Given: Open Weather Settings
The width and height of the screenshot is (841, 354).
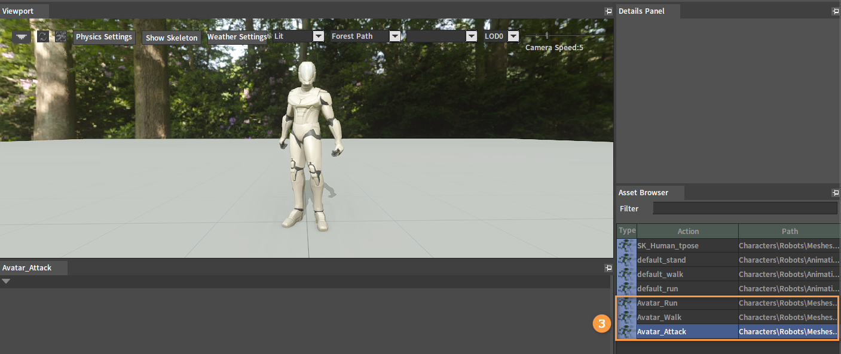Looking at the screenshot, I should pyautogui.click(x=237, y=37).
